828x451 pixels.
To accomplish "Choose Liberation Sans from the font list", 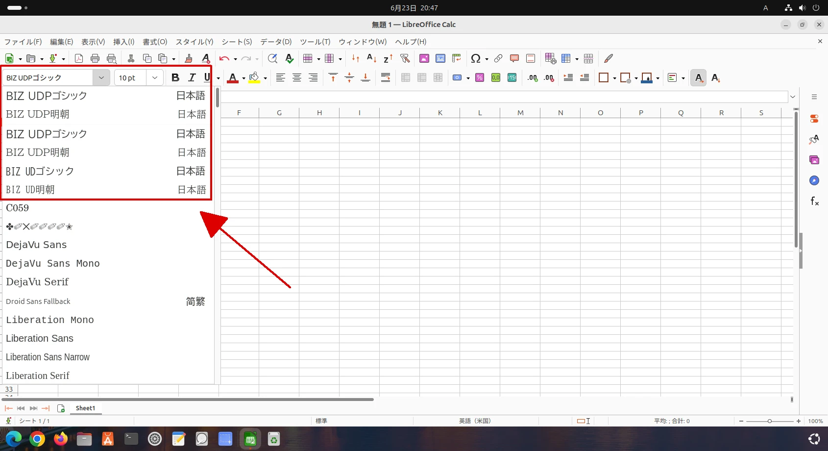I will tap(40, 338).
